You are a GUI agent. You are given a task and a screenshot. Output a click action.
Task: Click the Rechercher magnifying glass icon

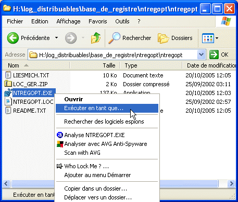[114, 38]
